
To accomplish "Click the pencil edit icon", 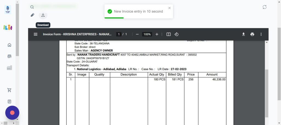I will (32, 15).
